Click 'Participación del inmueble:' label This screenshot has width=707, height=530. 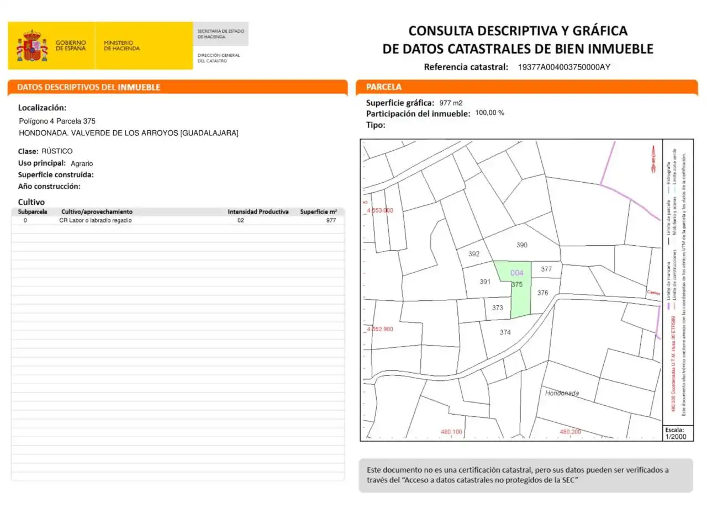tap(418, 114)
